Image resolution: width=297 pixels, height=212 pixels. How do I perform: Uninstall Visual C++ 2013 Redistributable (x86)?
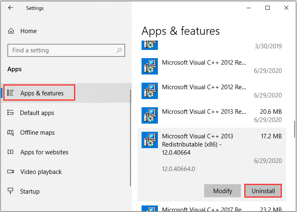(x=263, y=191)
